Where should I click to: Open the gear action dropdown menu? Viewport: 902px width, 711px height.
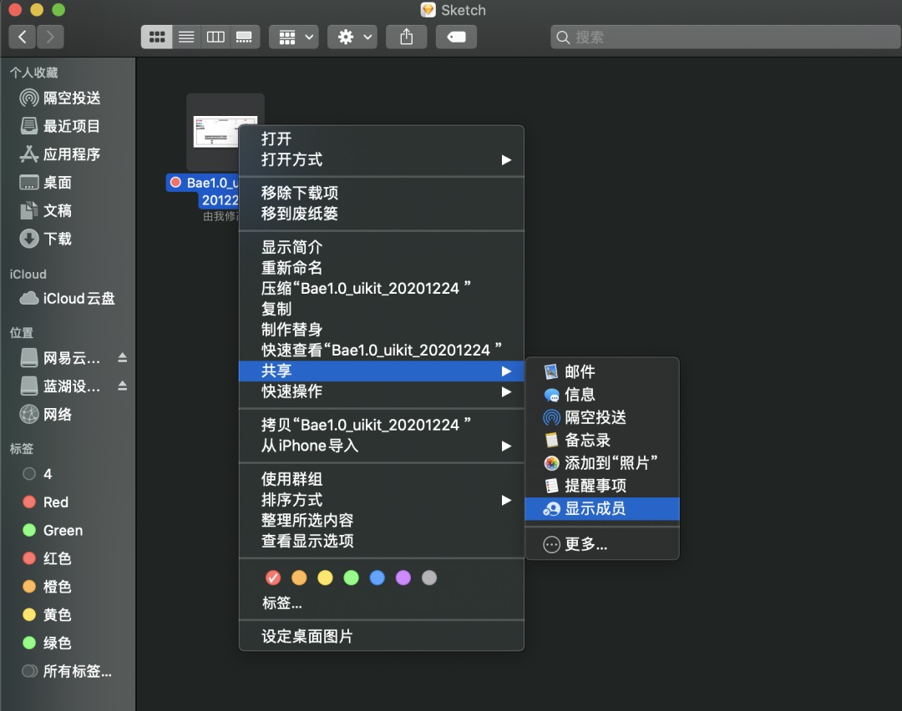(x=352, y=38)
